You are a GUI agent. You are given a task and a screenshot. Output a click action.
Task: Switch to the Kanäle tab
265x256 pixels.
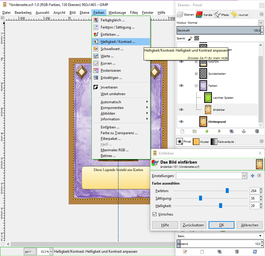click(204, 14)
